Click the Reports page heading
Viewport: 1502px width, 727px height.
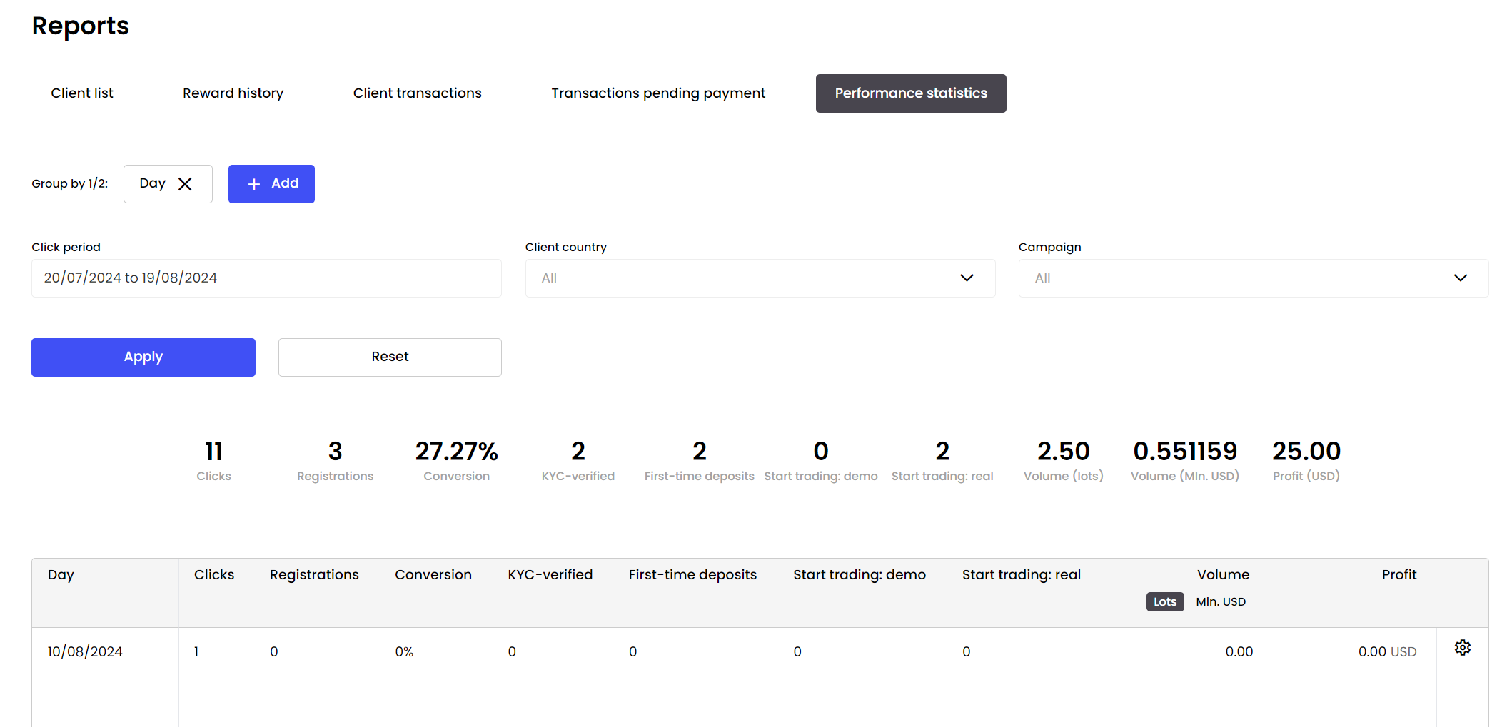click(x=81, y=26)
